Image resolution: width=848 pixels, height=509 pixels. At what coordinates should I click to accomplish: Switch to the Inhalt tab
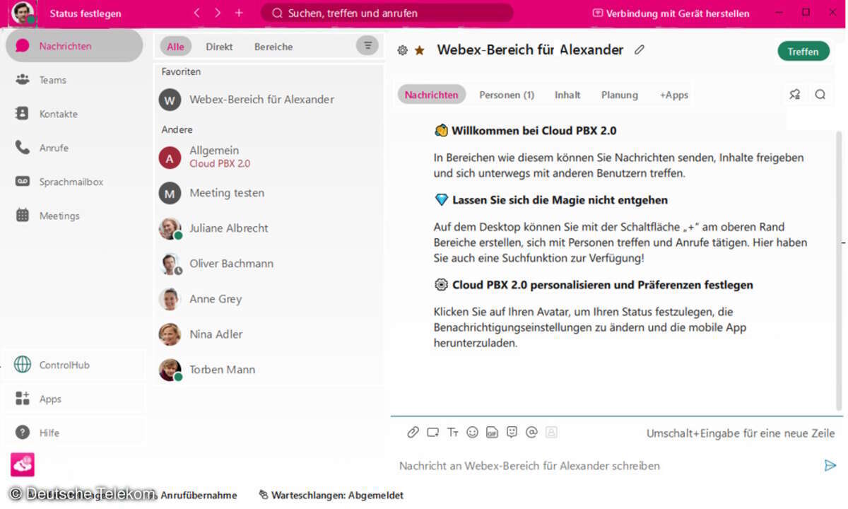tap(567, 95)
